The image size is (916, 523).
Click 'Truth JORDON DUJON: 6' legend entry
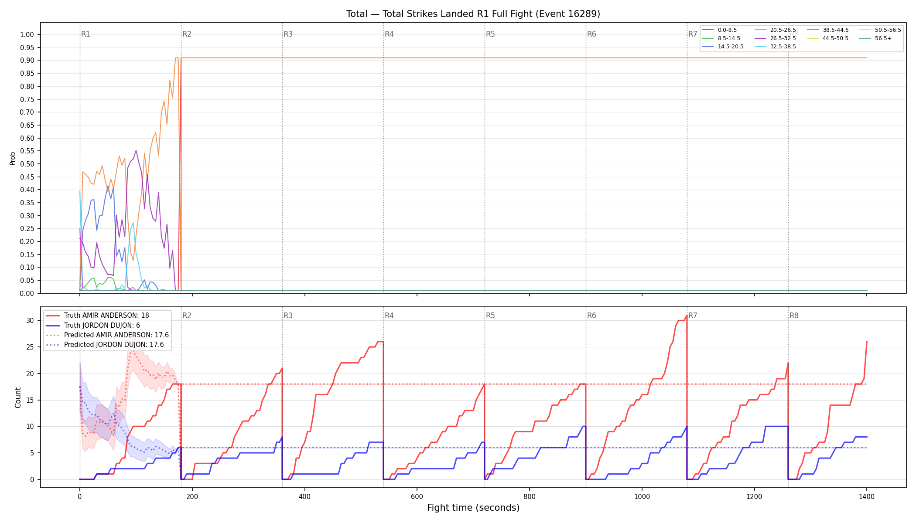[93, 326]
